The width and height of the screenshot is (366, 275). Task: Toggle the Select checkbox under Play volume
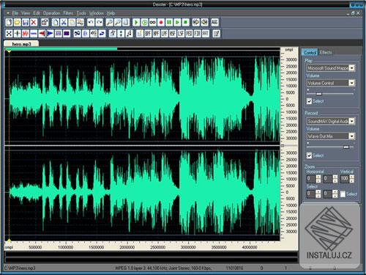pos(309,101)
